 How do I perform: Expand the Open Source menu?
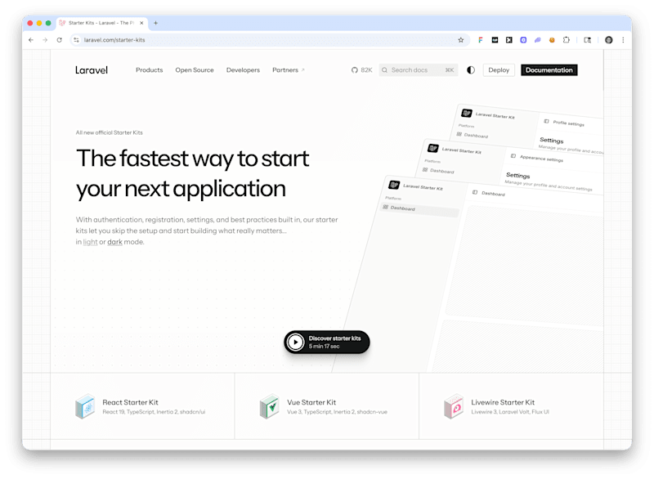195,70
